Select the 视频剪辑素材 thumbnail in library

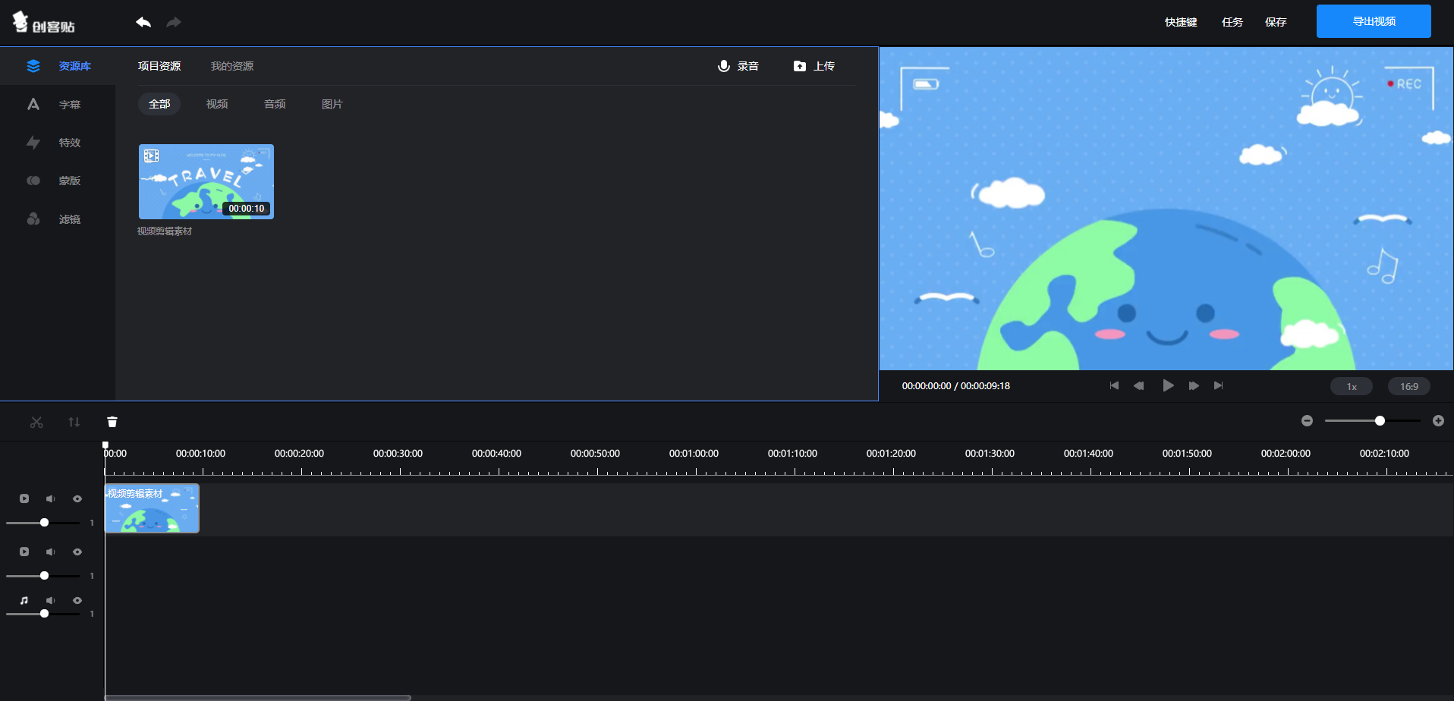206,181
